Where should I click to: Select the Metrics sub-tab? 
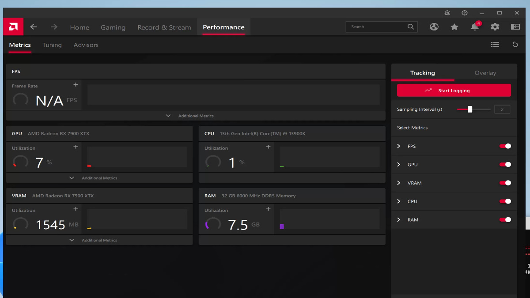[x=20, y=45]
